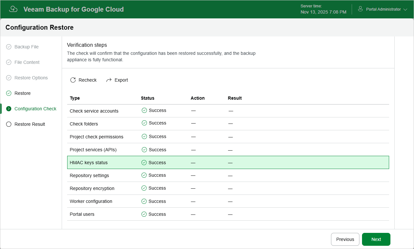
Task: Click the Portal Administrator user icon
Action: click(360, 9)
